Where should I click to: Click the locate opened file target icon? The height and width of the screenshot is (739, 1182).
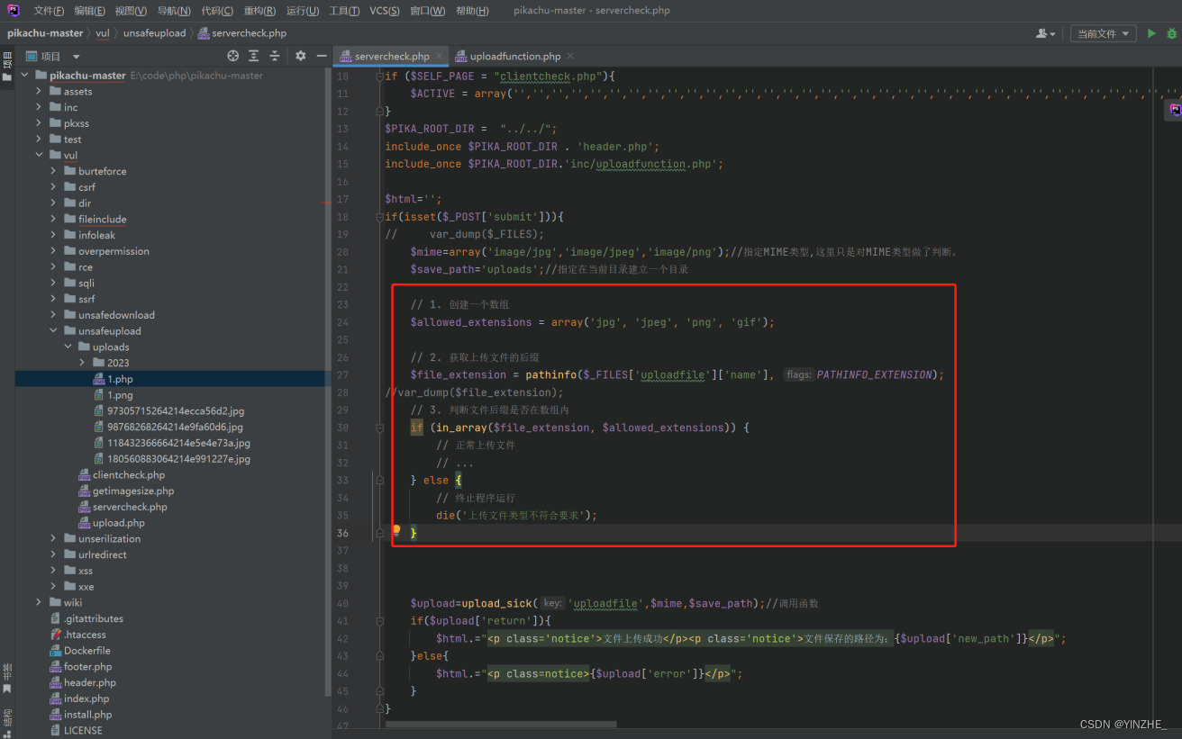233,56
